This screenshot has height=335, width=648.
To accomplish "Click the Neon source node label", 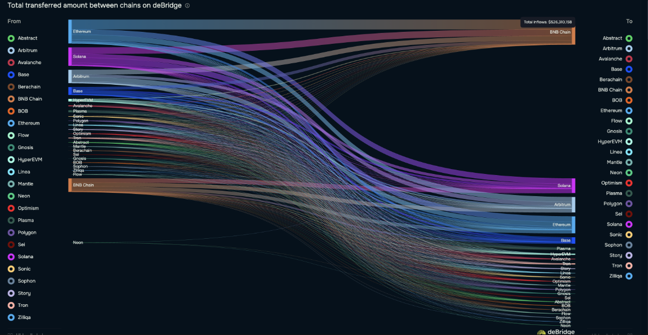I will click(x=78, y=243).
